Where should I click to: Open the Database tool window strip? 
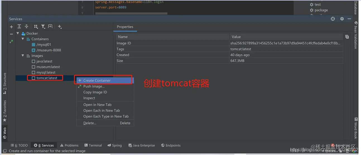coord(356,8)
